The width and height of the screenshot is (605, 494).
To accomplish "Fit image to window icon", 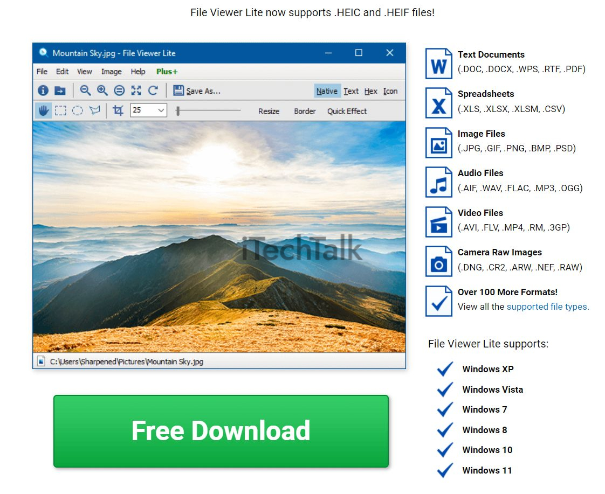I will pyautogui.click(x=136, y=91).
